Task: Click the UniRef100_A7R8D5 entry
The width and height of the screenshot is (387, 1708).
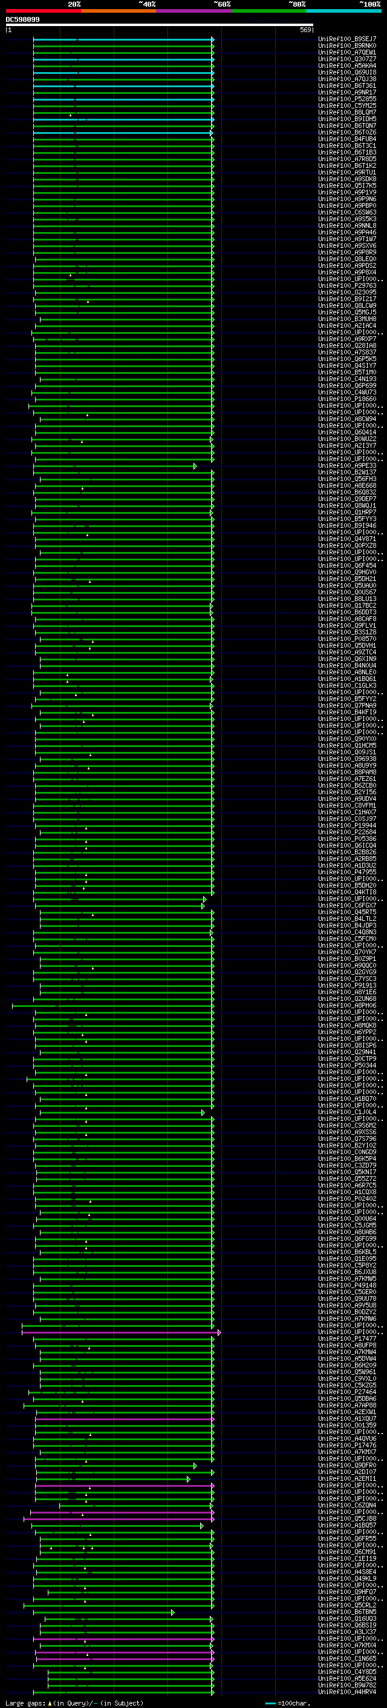Action: [x=347, y=160]
